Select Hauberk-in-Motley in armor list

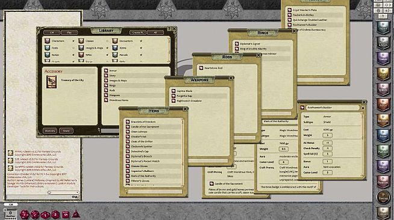[x=315, y=15]
